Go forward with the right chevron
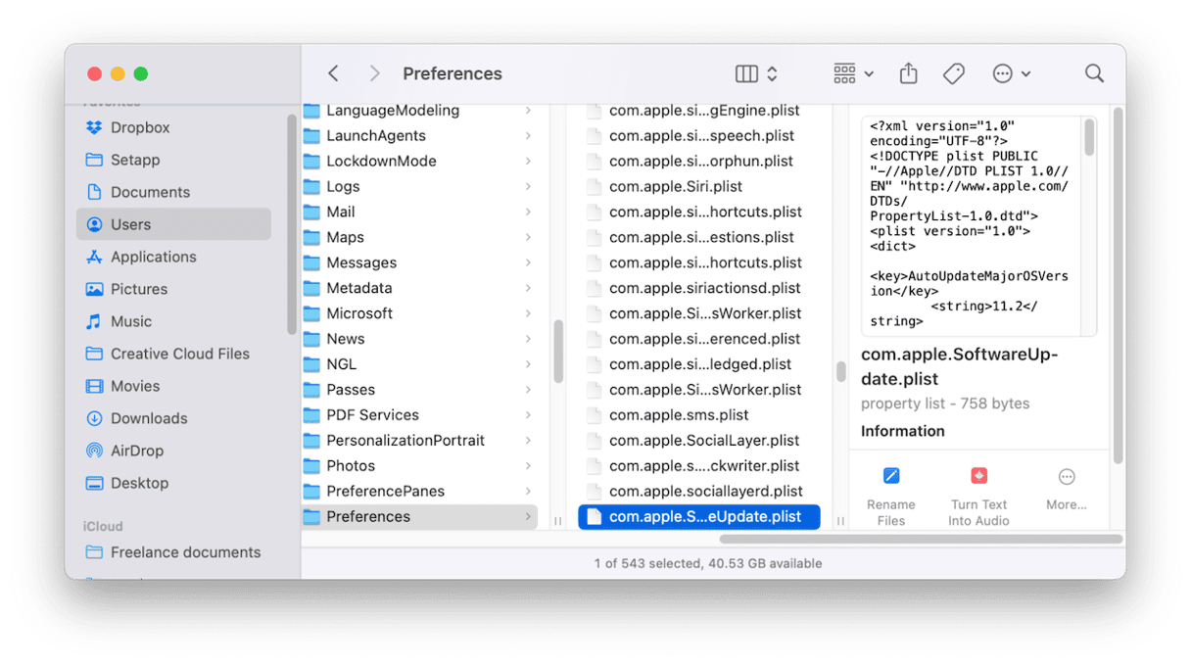This screenshot has width=1191, height=665. pyautogui.click(x=374, y=73)
